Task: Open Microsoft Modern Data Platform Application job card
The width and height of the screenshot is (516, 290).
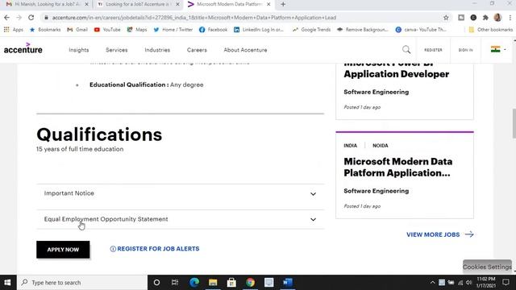Action: pos(405,176)
